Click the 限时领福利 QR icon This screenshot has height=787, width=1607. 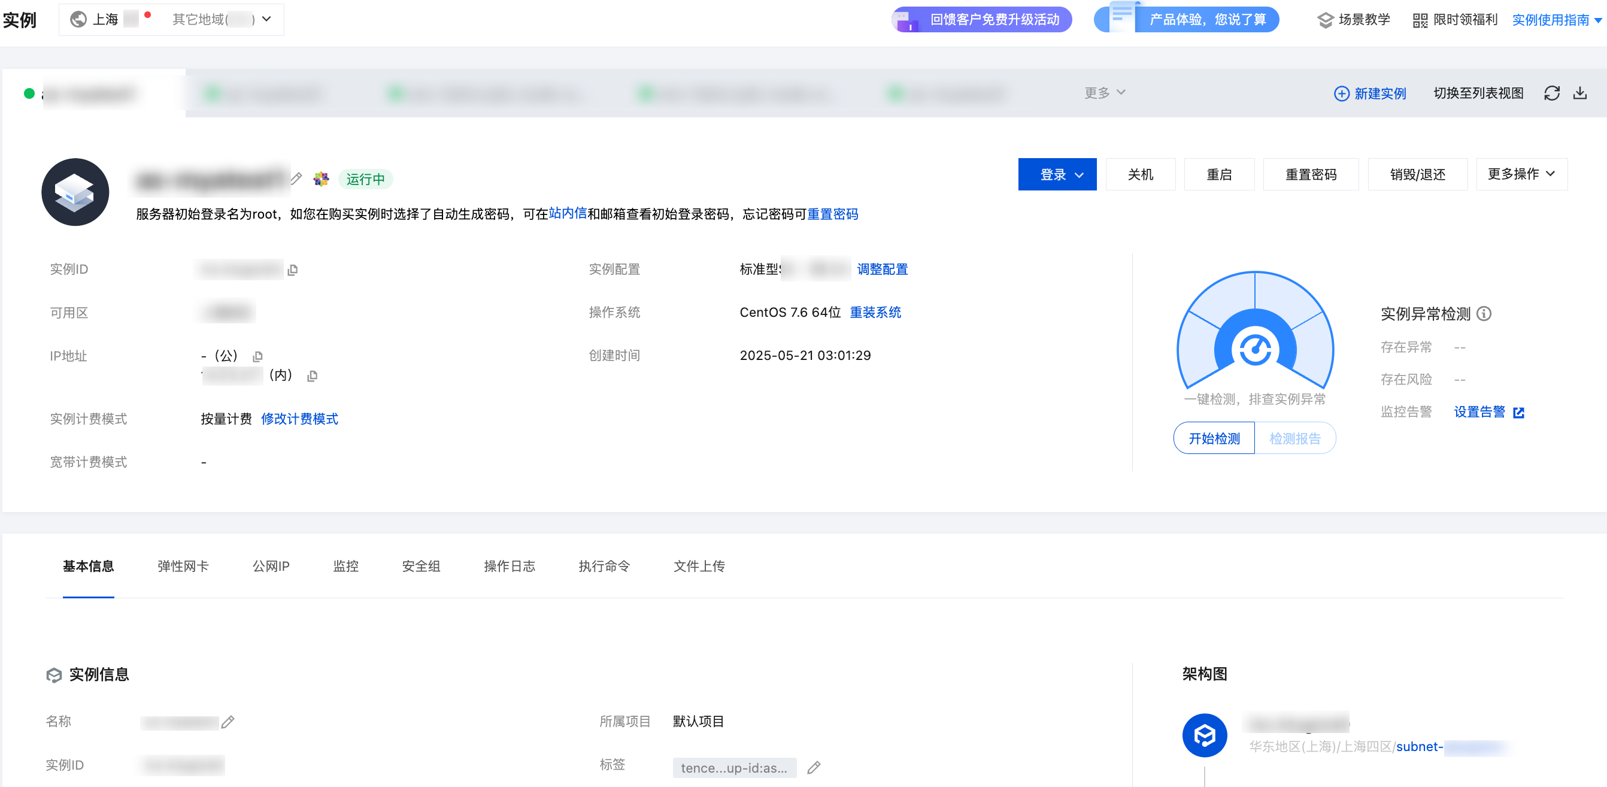pos(1420,20)
